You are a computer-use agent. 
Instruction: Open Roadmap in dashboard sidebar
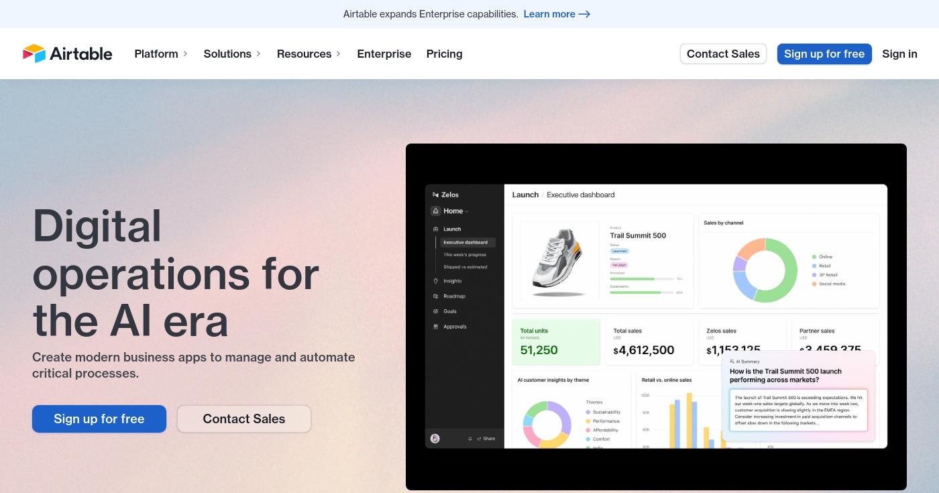pos(454,296)
